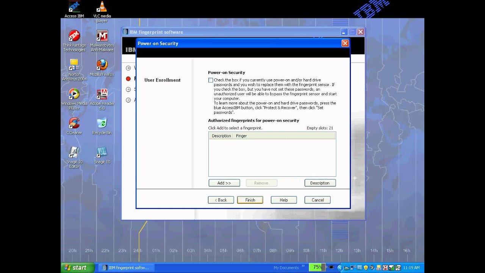Open Snagit 10 Editor desktop shortcut

pos(74,158)
